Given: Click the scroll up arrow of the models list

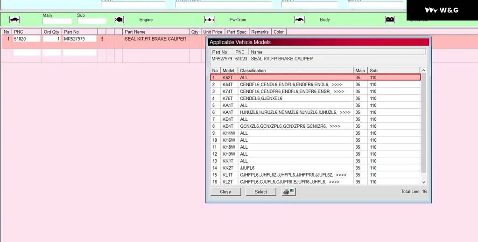Looking at the screenshot, I should (x=423, y=70).
